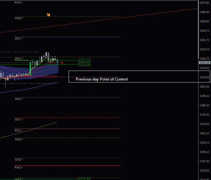The width and height of the screenshot is (211, 180).
Task: Click the green 3225.31 price tag
Action: pyautogui.click(x=84, y=60)
